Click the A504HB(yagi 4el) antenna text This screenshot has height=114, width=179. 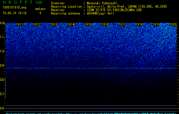click(x=100, y=13)
